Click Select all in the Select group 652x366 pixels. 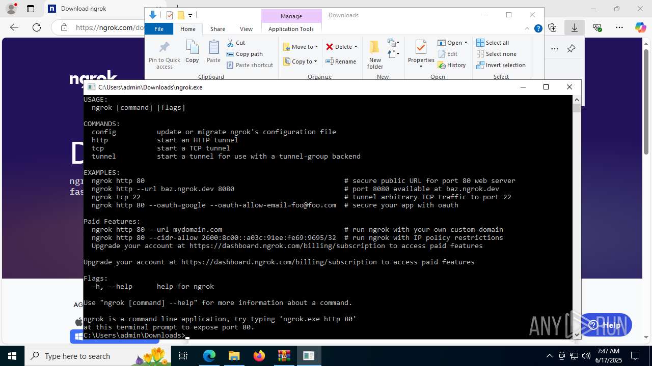click(493, 43)
